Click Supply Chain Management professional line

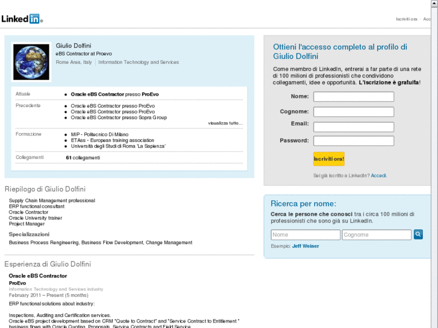pos(52,200)
